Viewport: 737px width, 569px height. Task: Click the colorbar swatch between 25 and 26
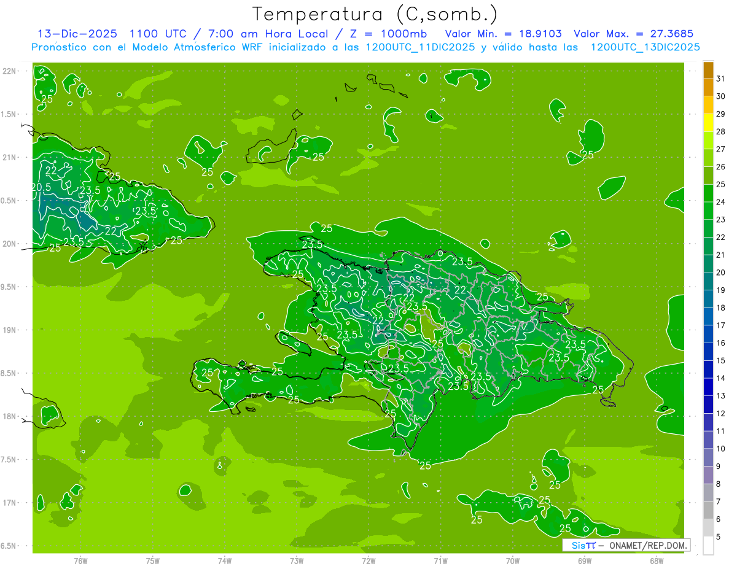click(708, 176)
